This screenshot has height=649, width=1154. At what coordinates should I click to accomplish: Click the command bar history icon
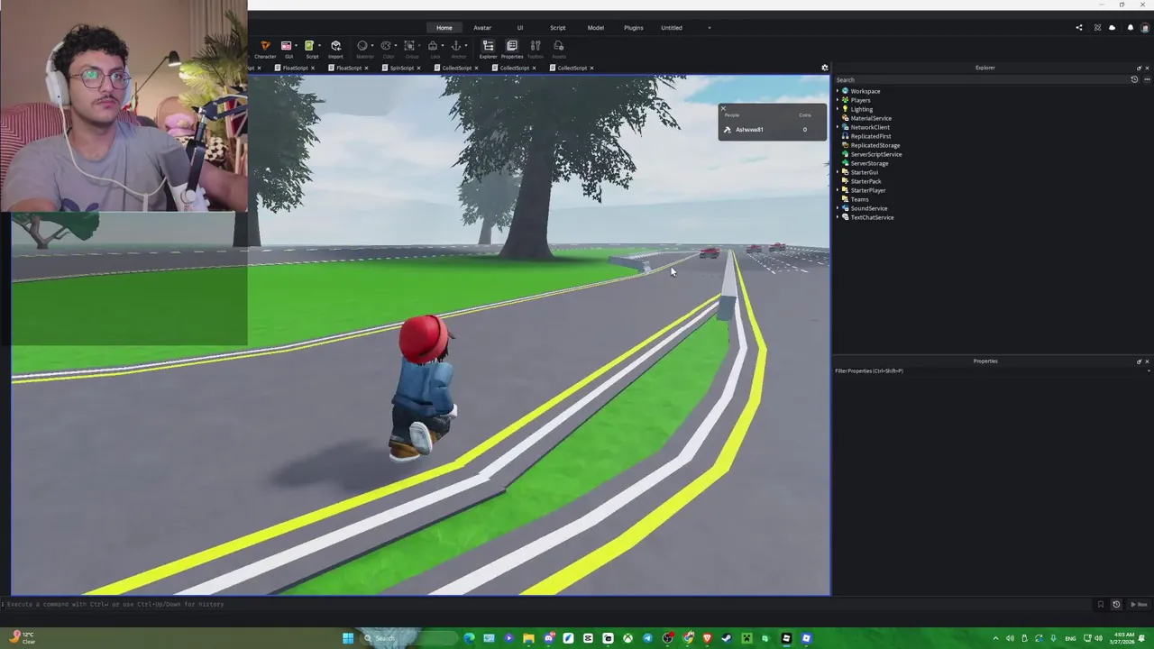(1116, 604)
